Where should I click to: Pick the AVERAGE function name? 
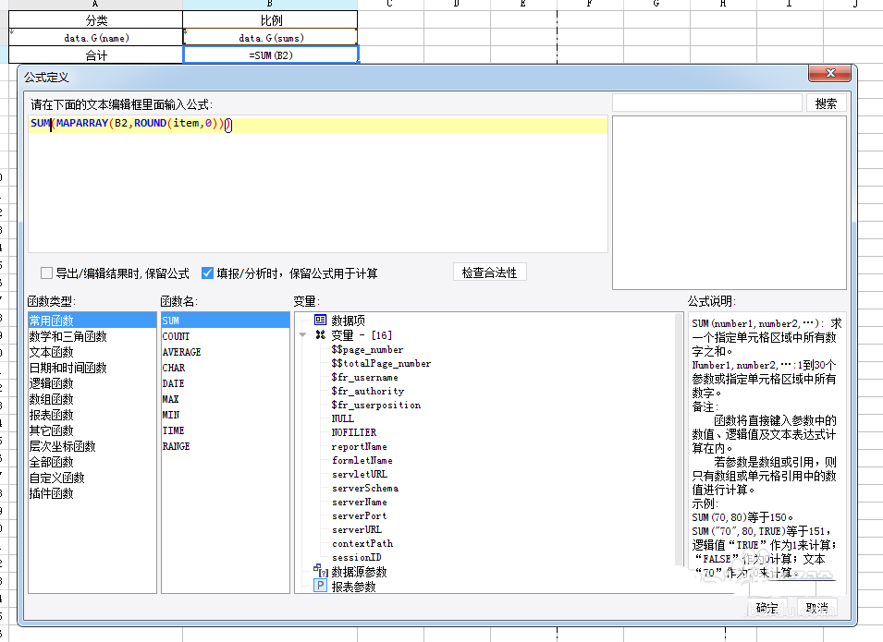pos(181,352)
